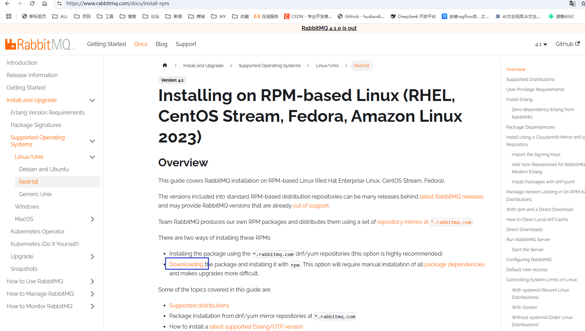Viewport: 585px width, 331px height.
Task: Expand the MacOS sidebar section
Action: click(92, 219)
